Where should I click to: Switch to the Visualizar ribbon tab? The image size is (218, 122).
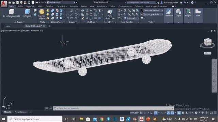pos(49,6)
